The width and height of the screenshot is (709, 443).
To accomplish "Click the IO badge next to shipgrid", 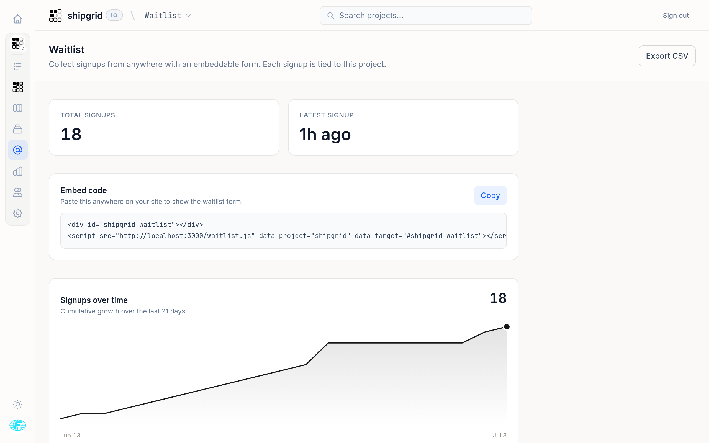I will click(x=114, y=15).
